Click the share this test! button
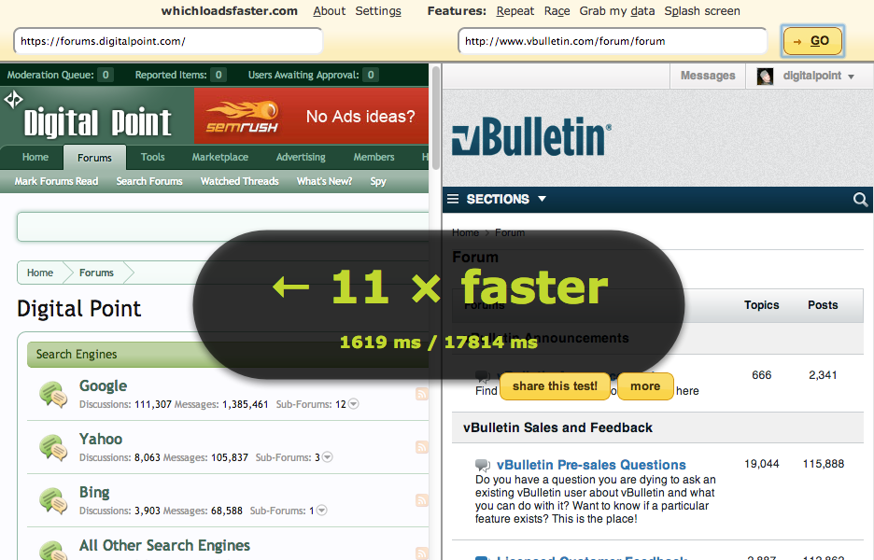This screenshot has width=874, height=560. click(x=555, y=386)
